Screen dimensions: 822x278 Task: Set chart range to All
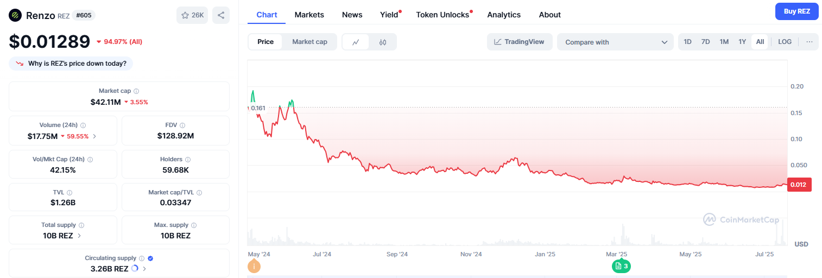tap(760, 42)
